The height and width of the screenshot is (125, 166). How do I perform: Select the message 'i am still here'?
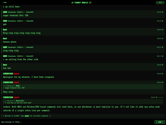coord(11,7)
